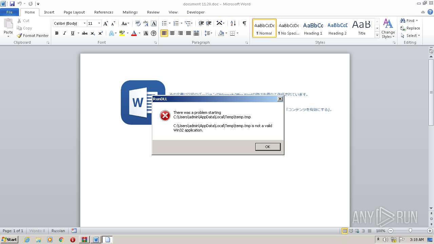This screenshot has width=434, height=244.
Task: Toggle strikethrough formatting
Action: point(85,33)
